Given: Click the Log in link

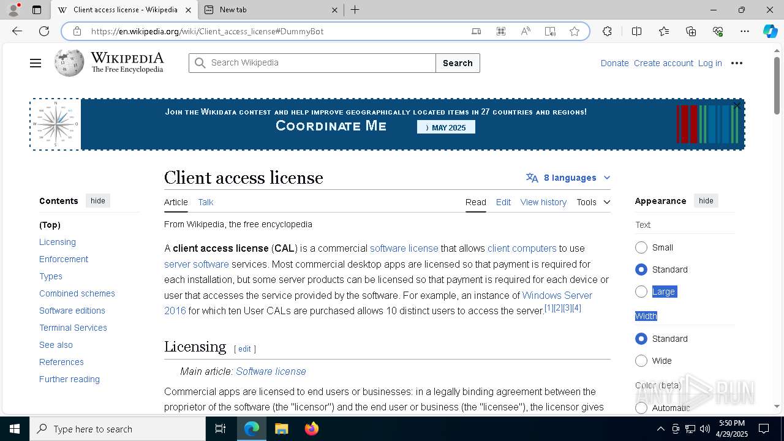Looking at the screenshot, I should click(710, 63).
